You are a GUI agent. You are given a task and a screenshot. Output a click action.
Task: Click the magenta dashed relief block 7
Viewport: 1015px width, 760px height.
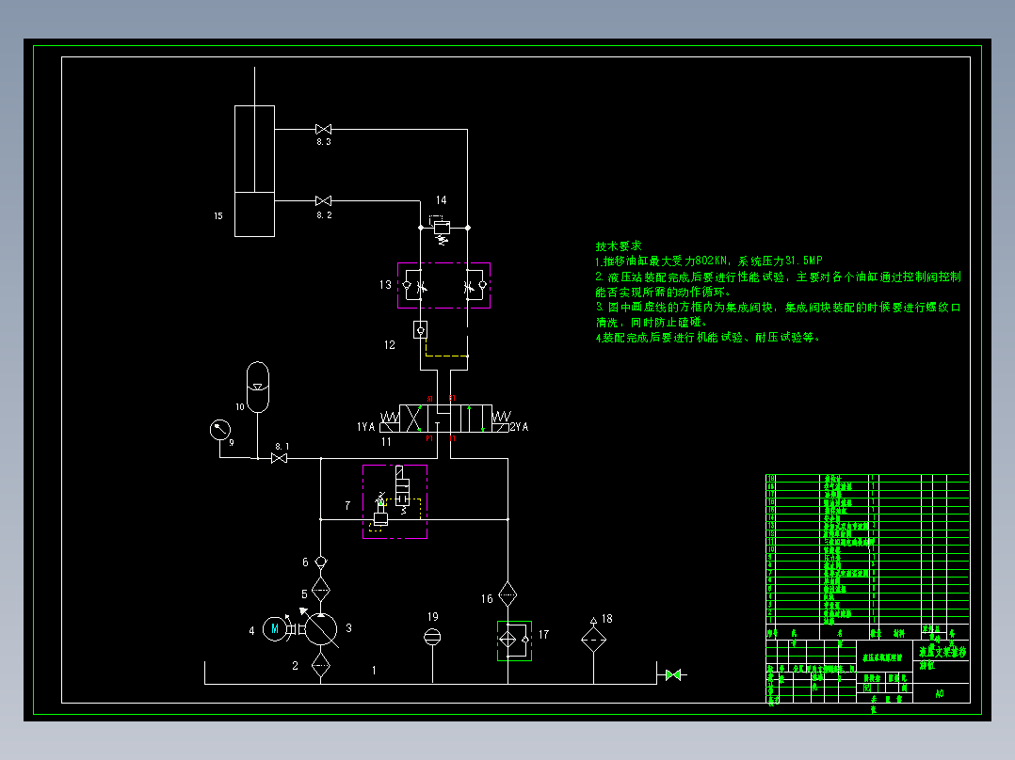coord(395,501)
